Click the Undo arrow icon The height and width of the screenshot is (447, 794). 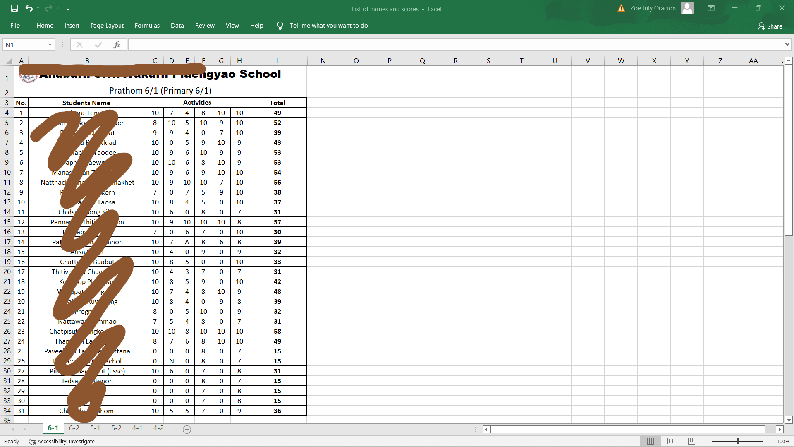click(x=29, y=8)
